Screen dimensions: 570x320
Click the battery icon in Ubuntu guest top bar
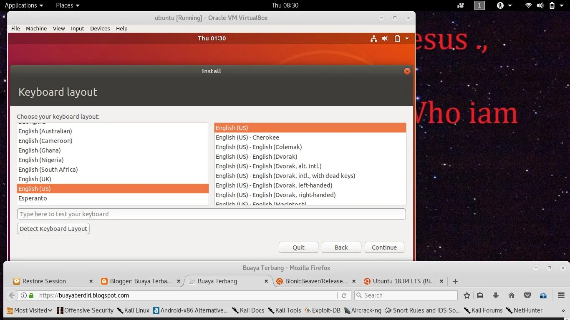tap(397, 38)
